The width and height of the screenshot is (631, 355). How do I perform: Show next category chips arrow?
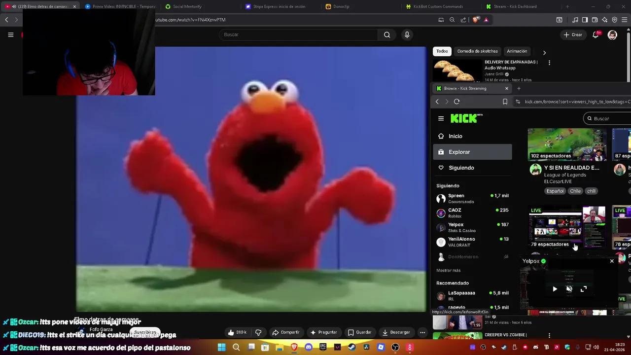(x=544, y=52)
